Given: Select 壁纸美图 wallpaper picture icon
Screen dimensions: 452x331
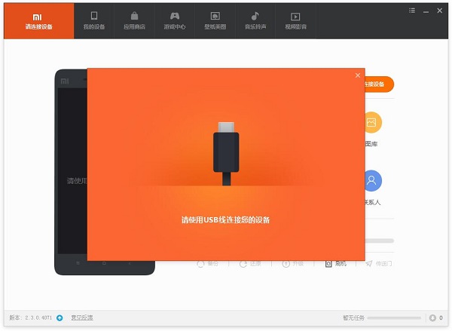Looking at the screenshot, I should (215, 20).
